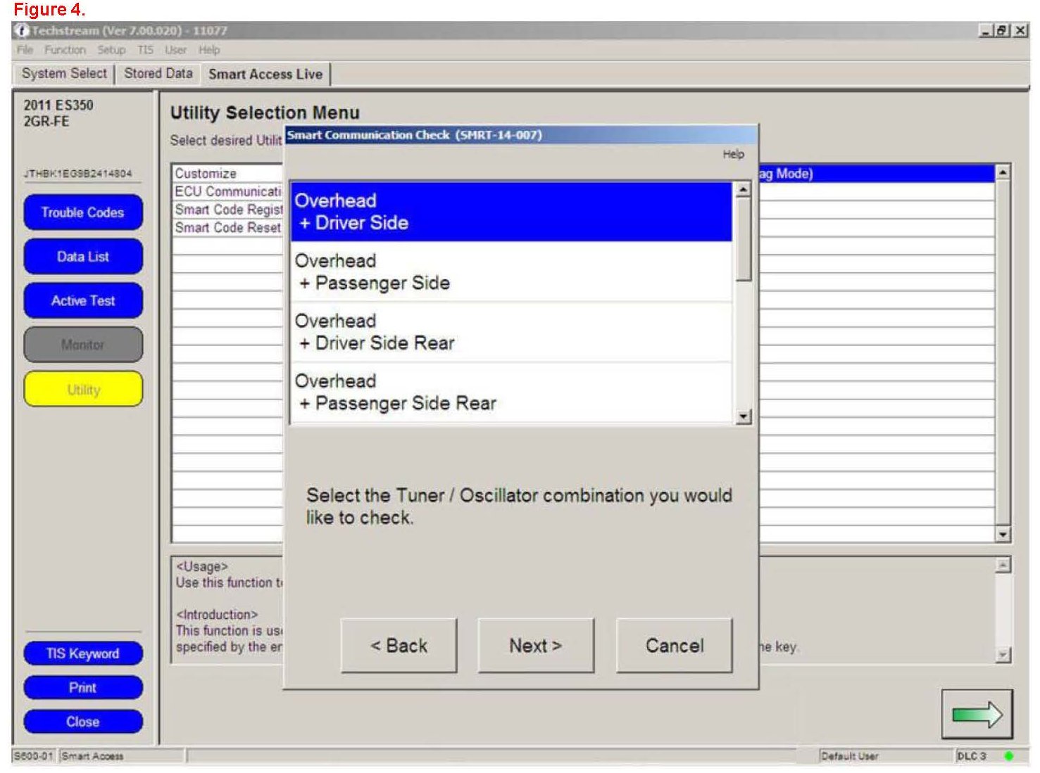Viewport: 1040px width, 773px height.
Task: Click the green forward arrow icon
Action: click(x=977, y=715)
